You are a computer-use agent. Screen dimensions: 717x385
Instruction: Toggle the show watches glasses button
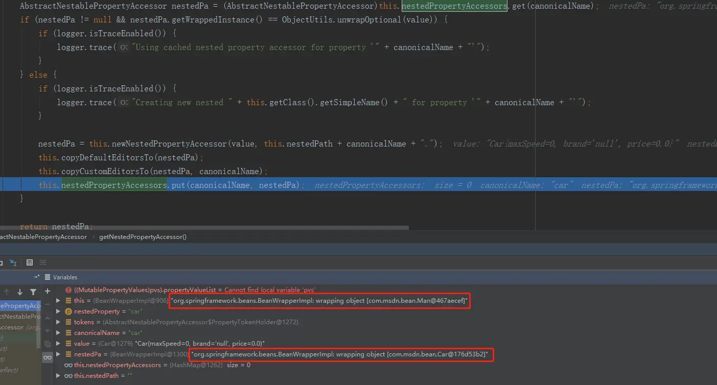48,357
